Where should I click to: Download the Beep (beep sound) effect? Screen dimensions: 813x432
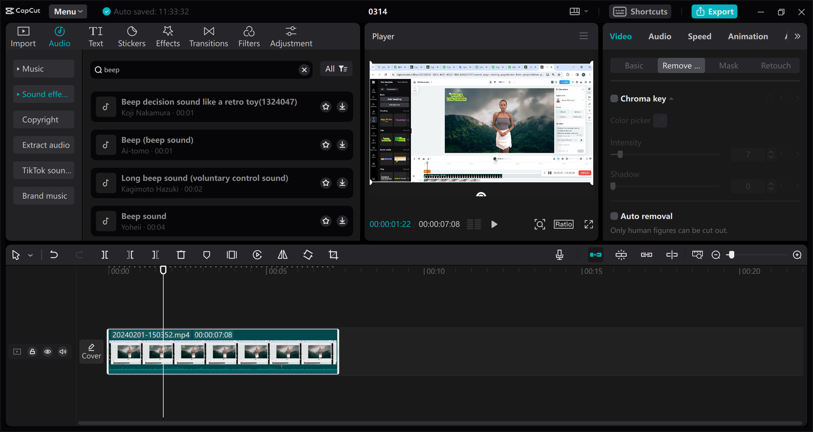(342, 145)
